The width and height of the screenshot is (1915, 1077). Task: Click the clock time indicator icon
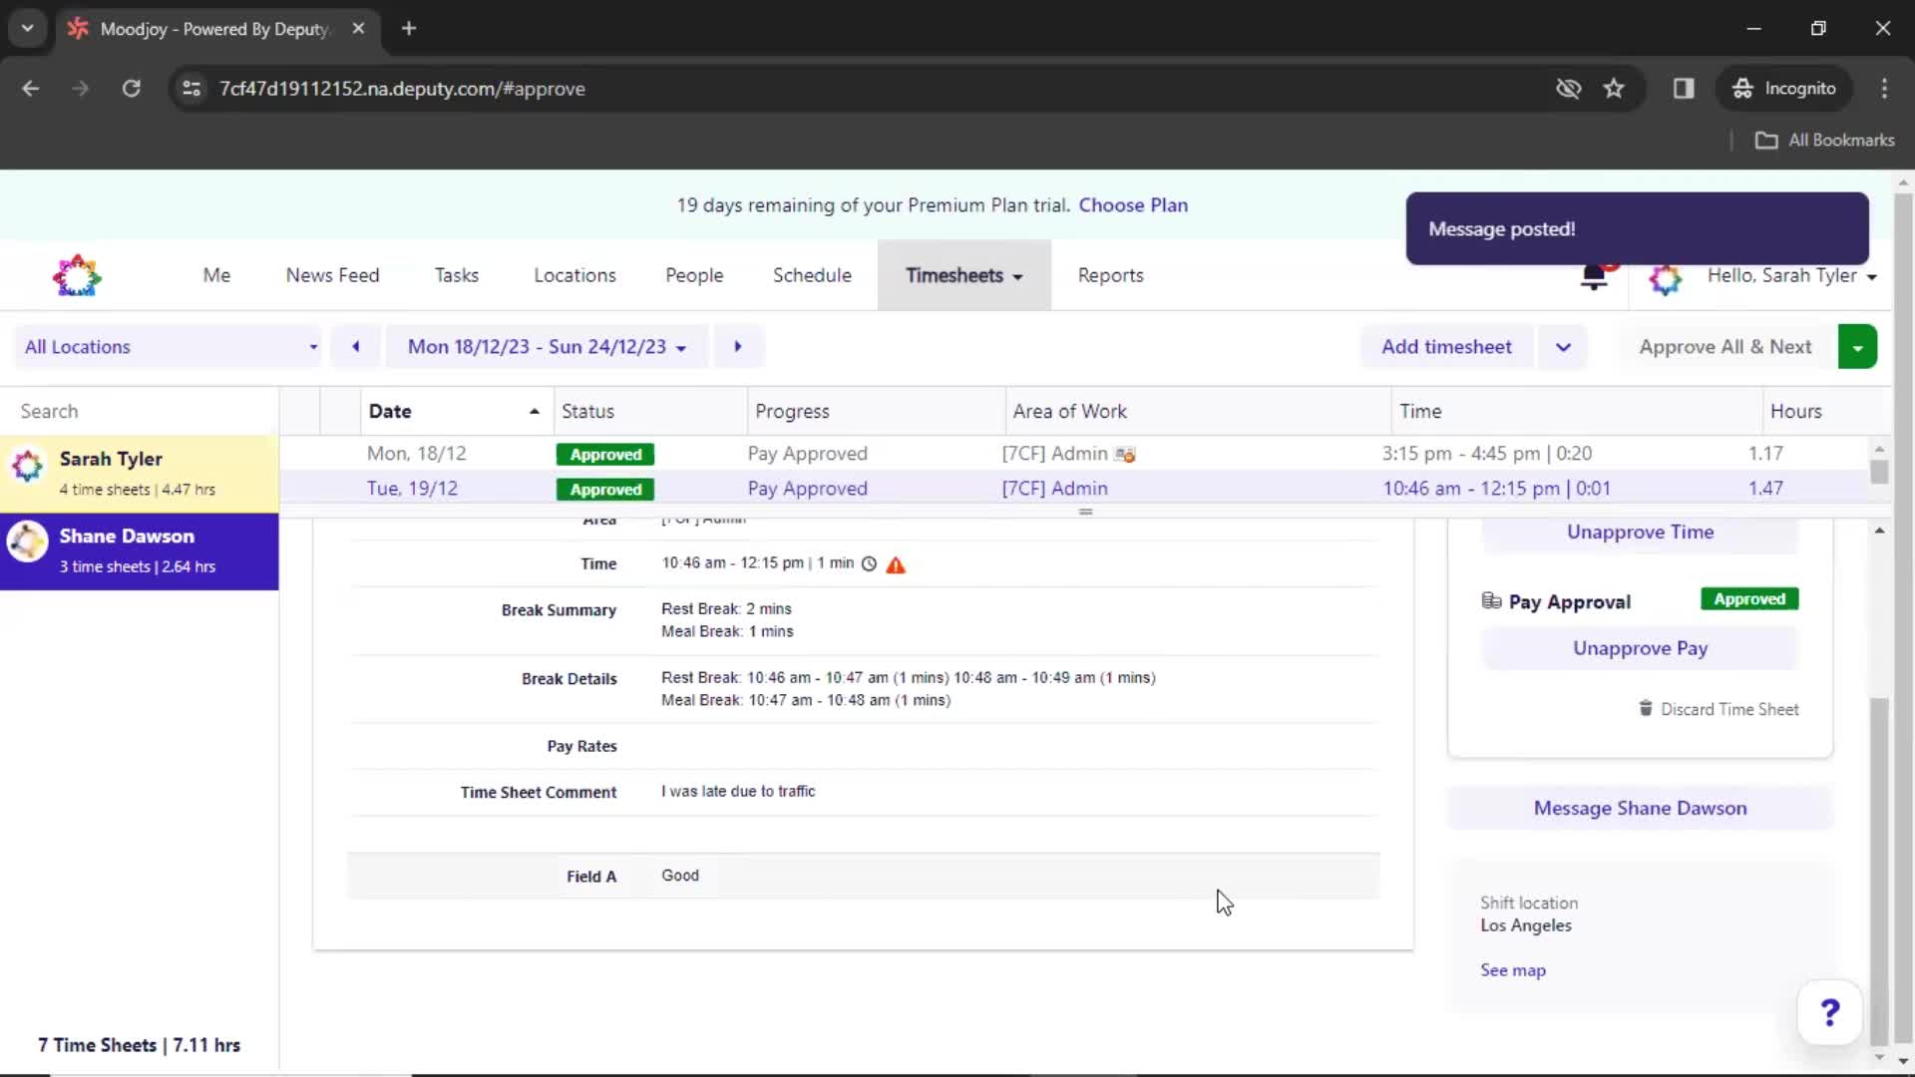coord(868,562)
